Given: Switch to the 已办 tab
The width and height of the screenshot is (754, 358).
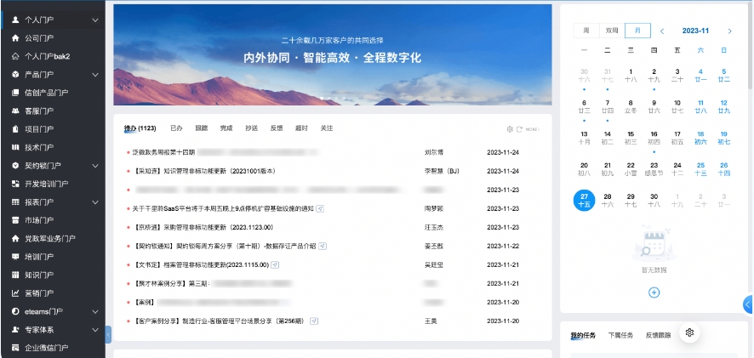Looking at the screenshot, I should click(176, 128).
